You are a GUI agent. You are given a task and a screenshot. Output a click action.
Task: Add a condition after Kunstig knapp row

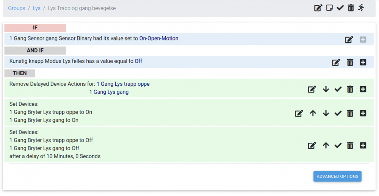pyautogui.click(x=363, y=63)
